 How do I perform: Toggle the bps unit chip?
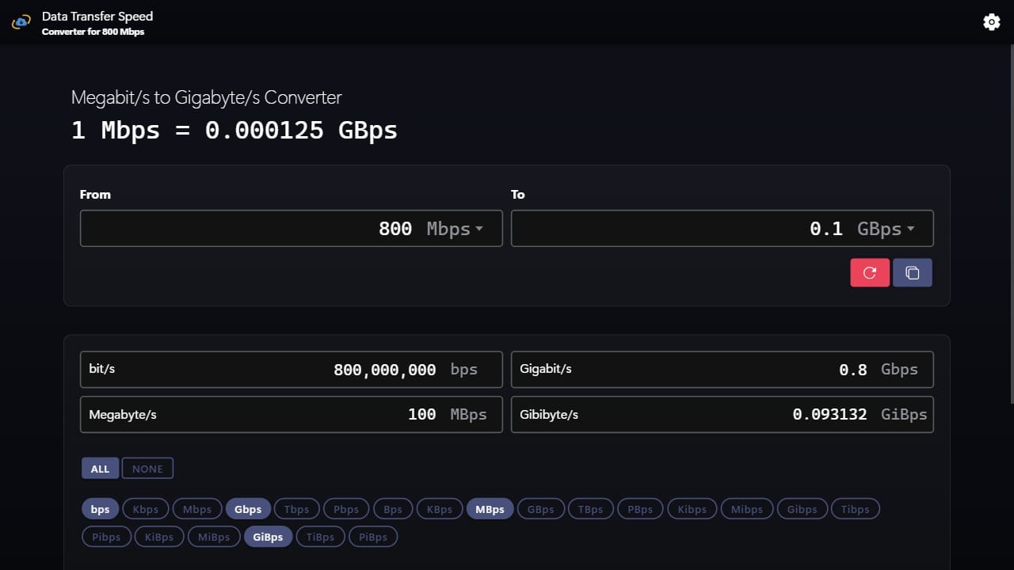tap(100, 509)
